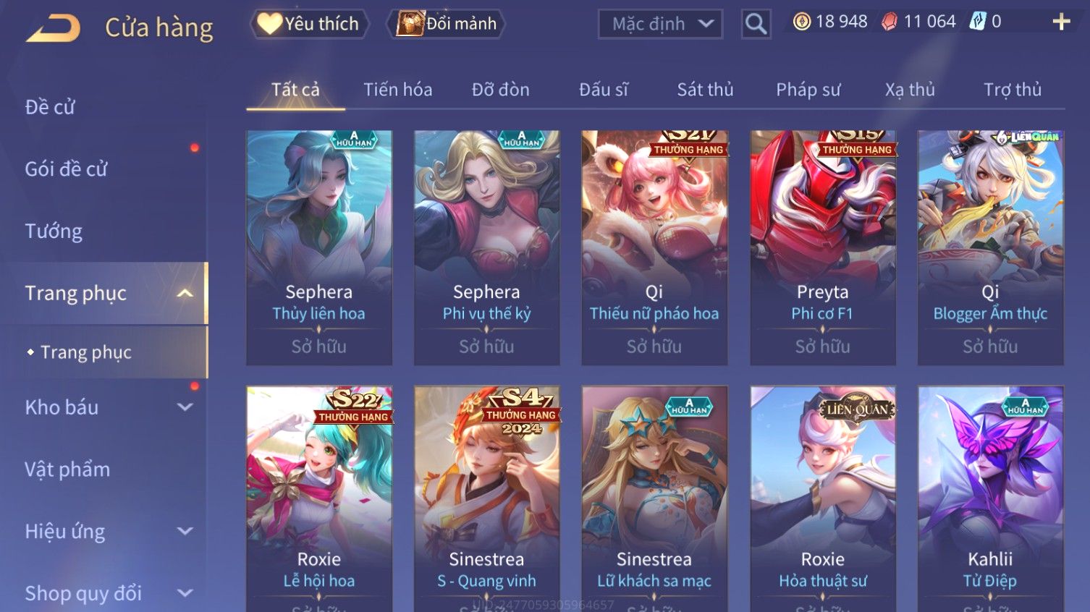The width and height of the screenshot is (1090, 612).
Task: Expand the Shop quy đổi section
Action: click(185, 593)
